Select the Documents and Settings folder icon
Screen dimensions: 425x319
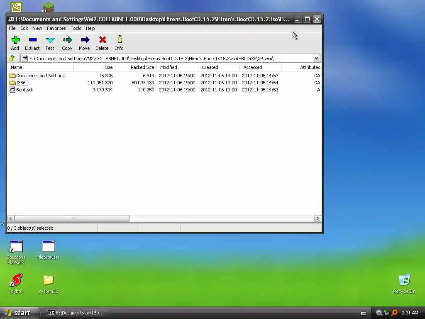[x=12, y=76]
